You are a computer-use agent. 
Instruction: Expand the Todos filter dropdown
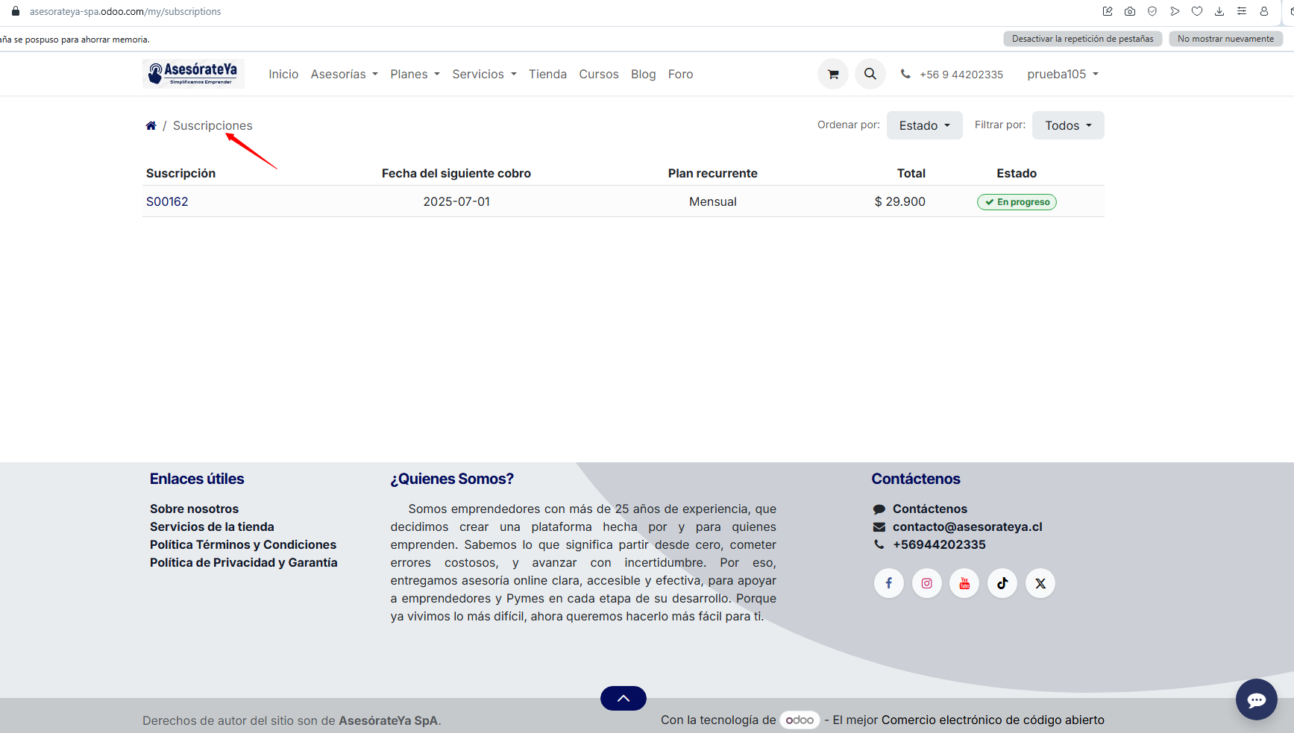(1067, 125)
